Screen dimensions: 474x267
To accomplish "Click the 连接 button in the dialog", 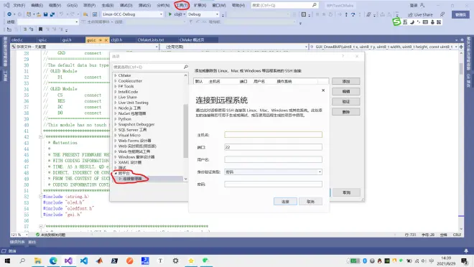I will click(285, 202).
